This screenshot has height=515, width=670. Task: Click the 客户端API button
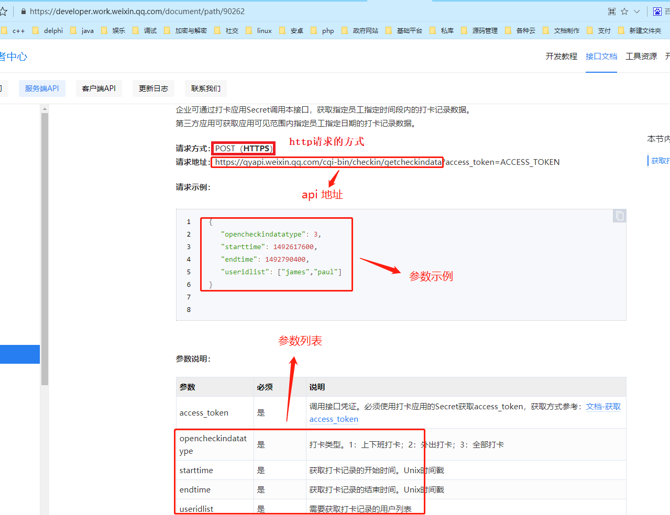(98, 88)
